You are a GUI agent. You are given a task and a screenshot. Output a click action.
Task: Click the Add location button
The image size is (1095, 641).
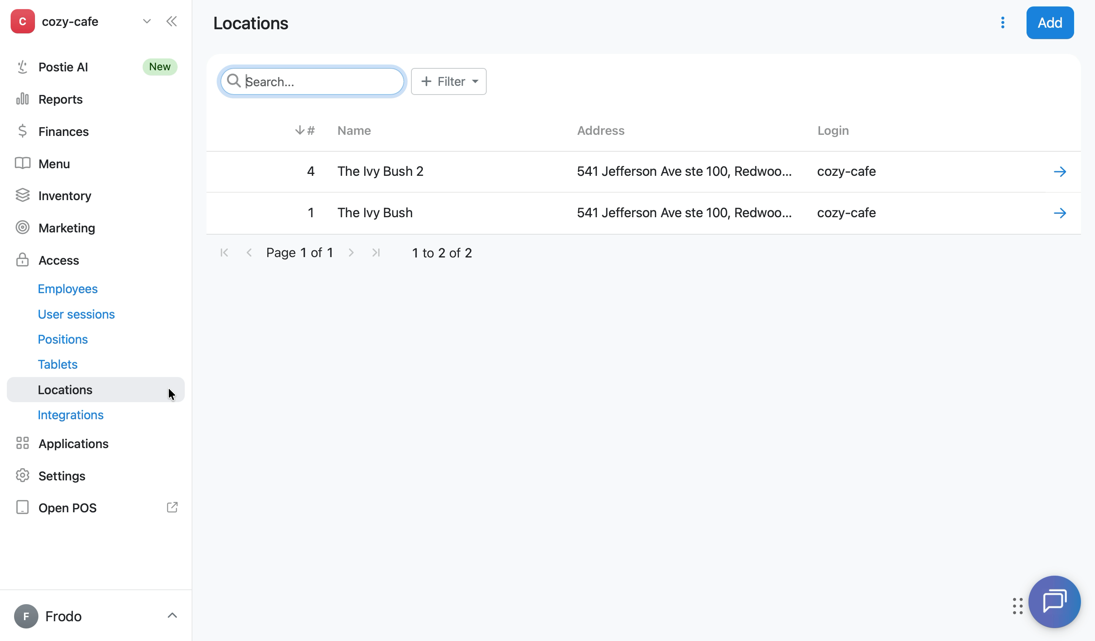tap(1050, 22)
